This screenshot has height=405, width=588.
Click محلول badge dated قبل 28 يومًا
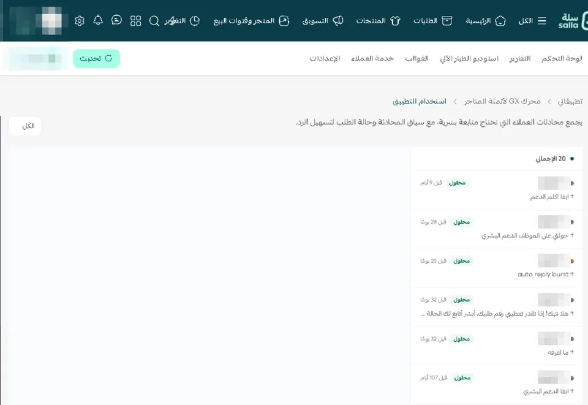(462, 222)
